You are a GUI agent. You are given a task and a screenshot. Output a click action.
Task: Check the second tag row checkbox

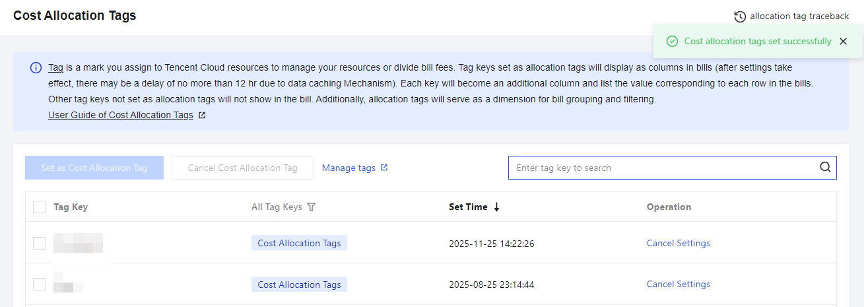40,285
